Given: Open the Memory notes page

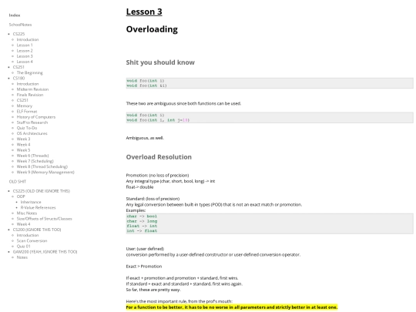Looking at the screenshot, I should point(25,106).
